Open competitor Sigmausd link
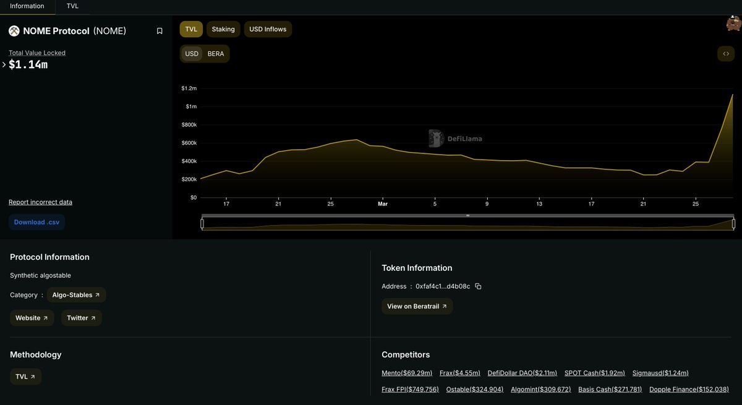 coord(660,373)
